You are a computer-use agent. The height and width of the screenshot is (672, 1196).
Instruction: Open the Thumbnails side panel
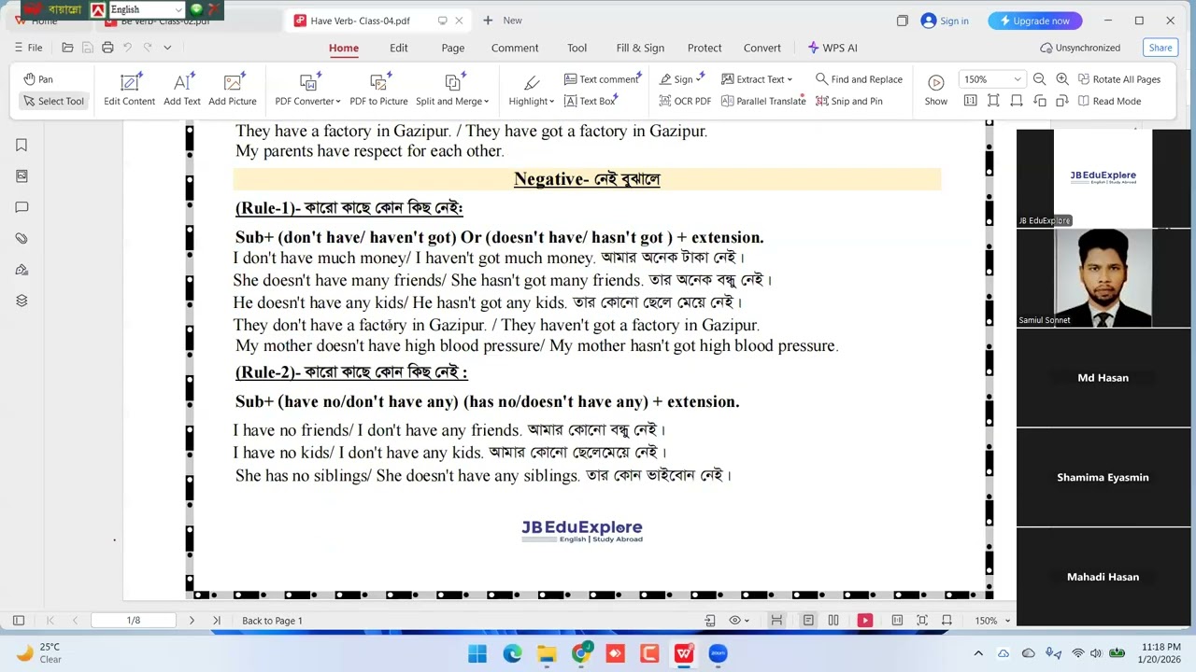click(x=21, y=176)
